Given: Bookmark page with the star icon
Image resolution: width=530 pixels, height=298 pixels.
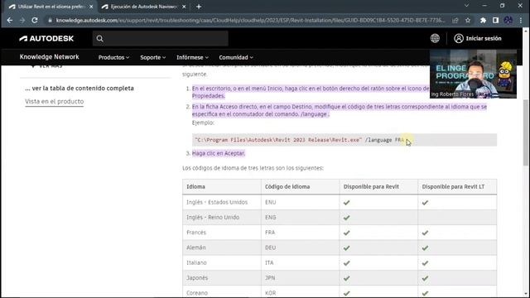Looking at the screenshot, I should click(x=468, y=20).
